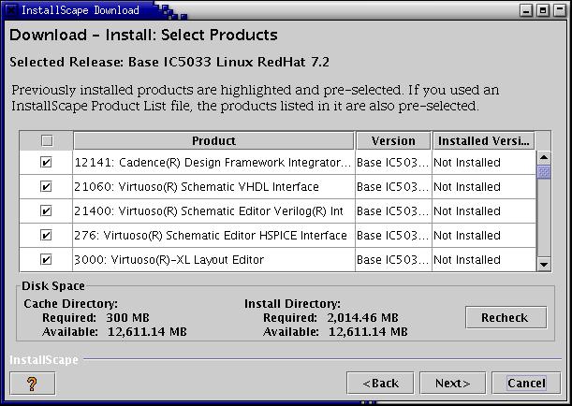
Task: Uncheck product 3000 Virtuoso-XL Layout Editor
Action: [46, 259]
